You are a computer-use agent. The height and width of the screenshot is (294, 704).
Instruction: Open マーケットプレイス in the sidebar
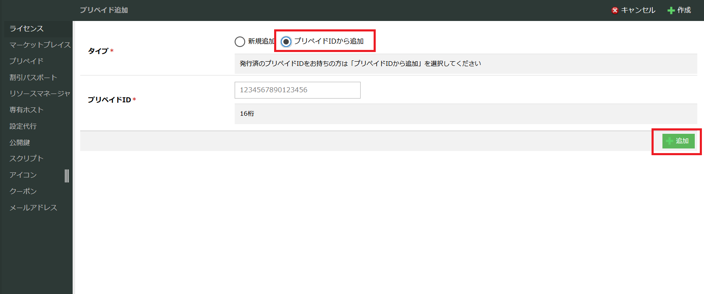click(x=40, y=45)
